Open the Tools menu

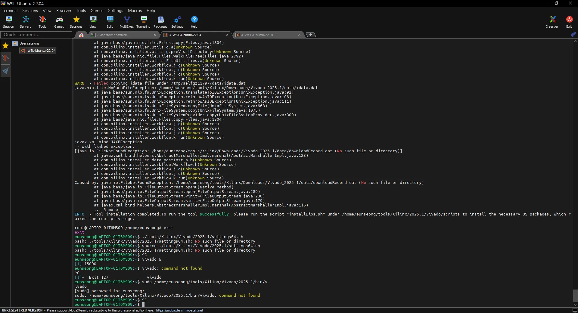coord(81,11)
